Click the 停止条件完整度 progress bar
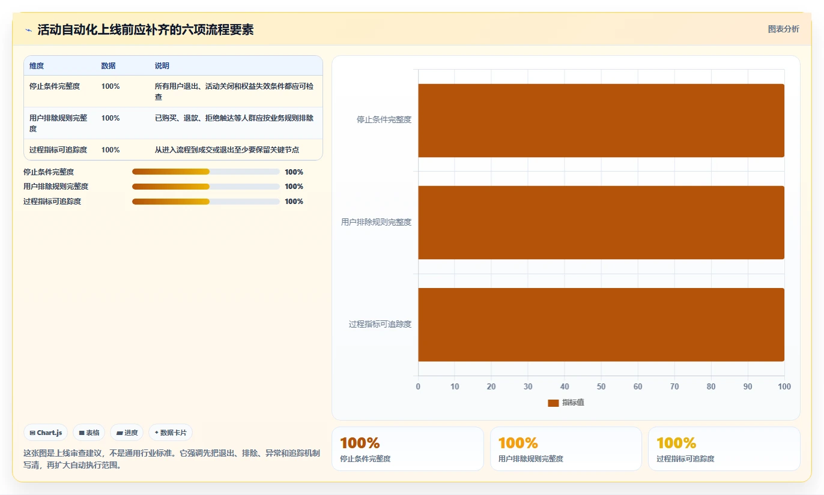This screenshot has width=824, height=495. 206,172
